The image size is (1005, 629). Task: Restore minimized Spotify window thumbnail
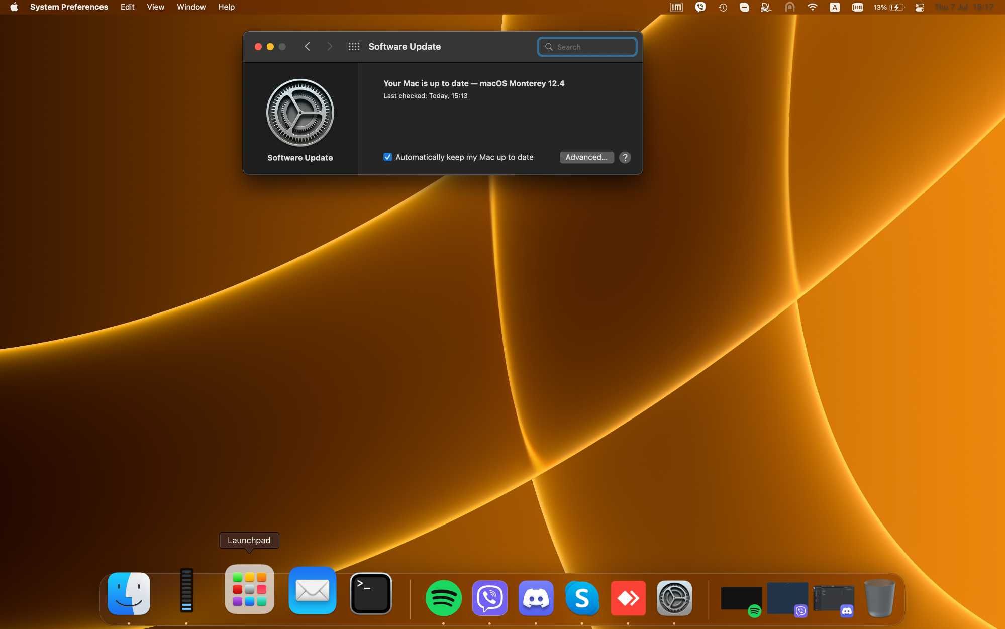[742, 599]
